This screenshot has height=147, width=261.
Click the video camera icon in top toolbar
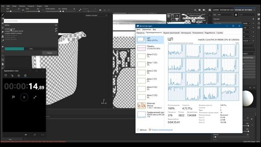pos(204,10)
